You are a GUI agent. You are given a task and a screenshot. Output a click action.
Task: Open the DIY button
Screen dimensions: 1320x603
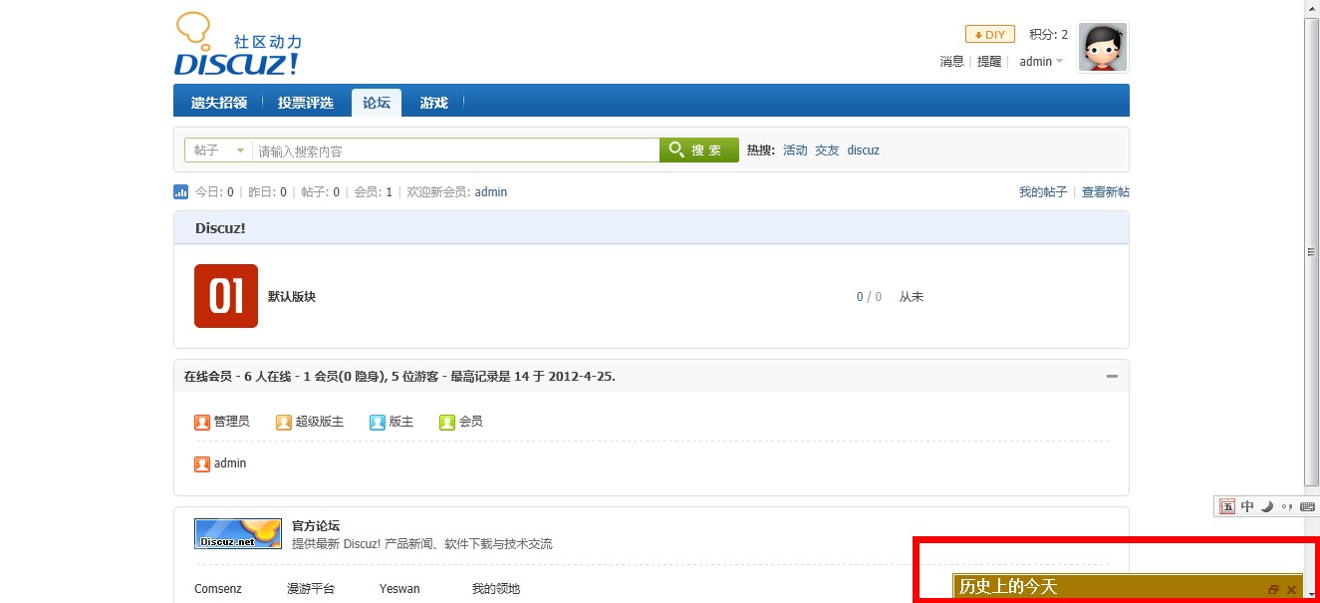pyautogui.click(x=989, y=34)
